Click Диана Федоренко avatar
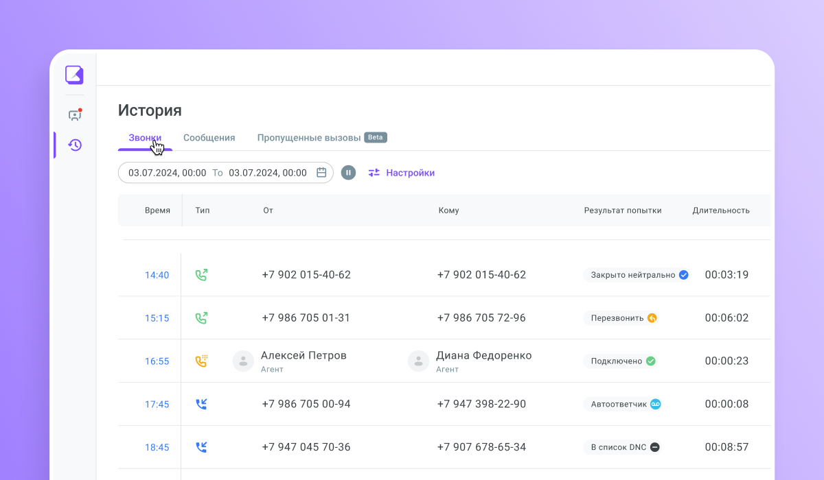The width and height of the screenshot is (824, 480). pyautogui.click(x=418, y=361)
